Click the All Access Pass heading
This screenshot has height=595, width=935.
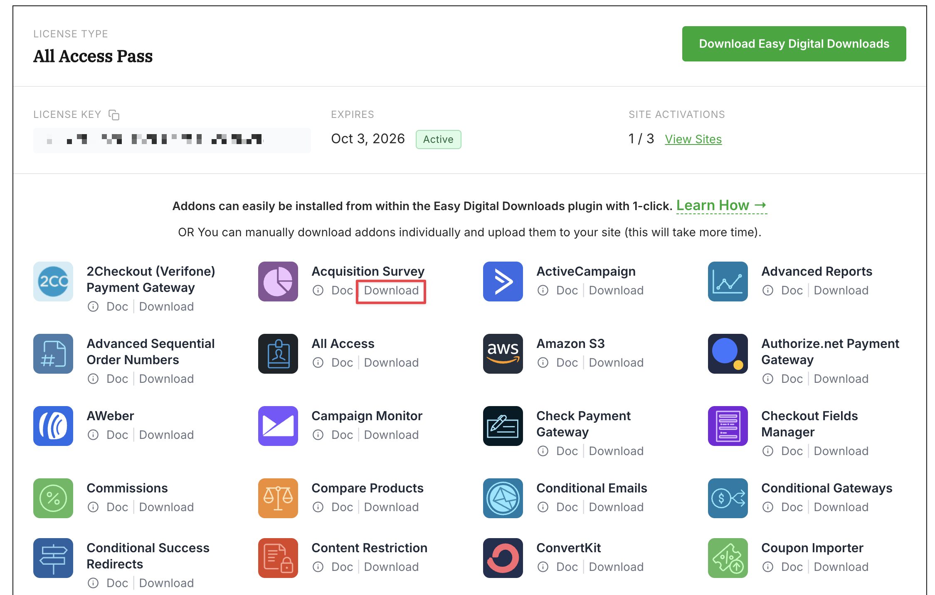pyautogui.click(x=93, y=56)
